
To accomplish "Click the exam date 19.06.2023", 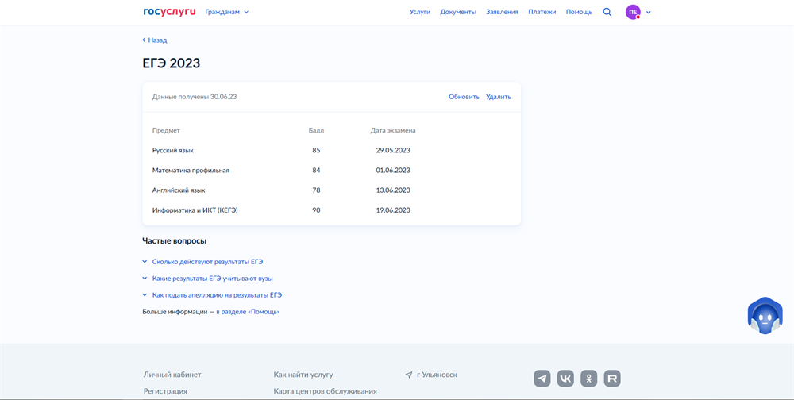I will 393,210.
